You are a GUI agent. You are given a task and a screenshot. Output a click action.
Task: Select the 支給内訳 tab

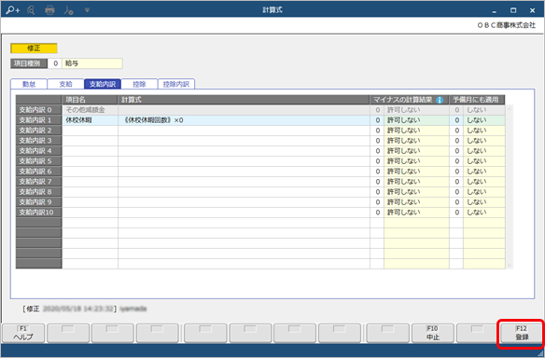[x=103, y=84]
